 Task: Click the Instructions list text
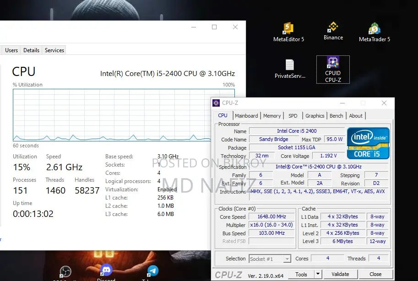tap(317, 191)
